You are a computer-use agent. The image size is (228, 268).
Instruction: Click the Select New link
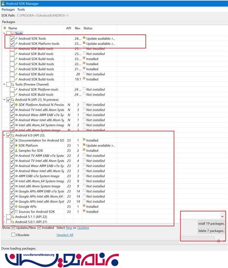click(69, 228)
